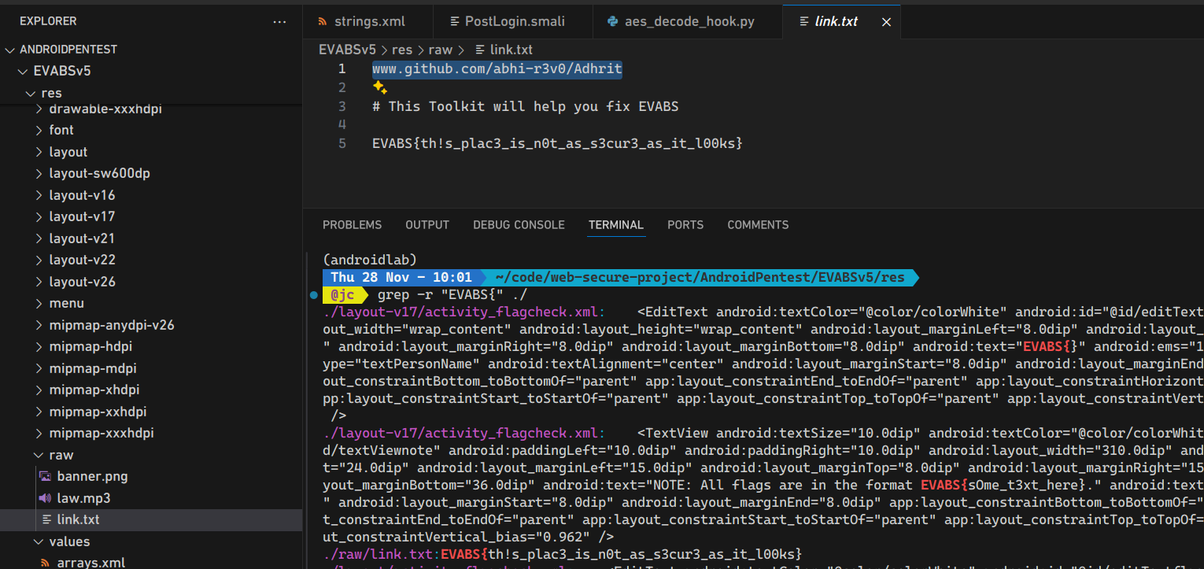Click the EVABS flag text on line 5
The height and width of the screenshot is (569, 1204).
557,144
